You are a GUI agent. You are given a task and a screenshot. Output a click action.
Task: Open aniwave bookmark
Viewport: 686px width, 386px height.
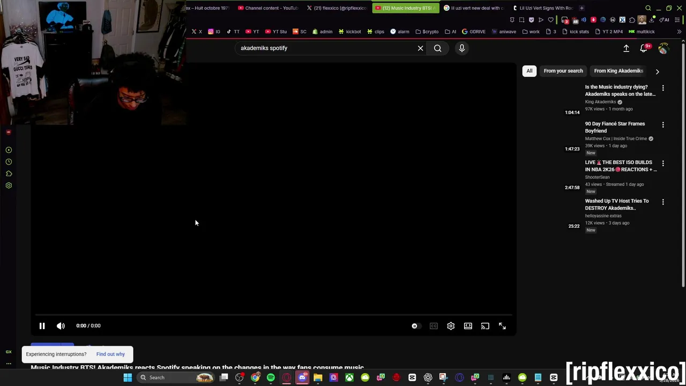pyautogui.click(x=504, y=32)
